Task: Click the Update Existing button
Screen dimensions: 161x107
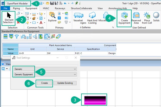Action: [65, 83]
